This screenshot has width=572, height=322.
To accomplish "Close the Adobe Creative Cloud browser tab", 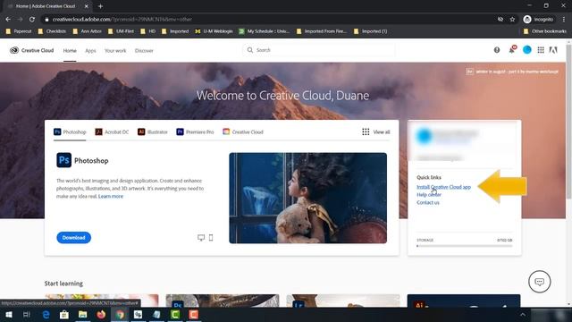I will [x=87, y=6].
